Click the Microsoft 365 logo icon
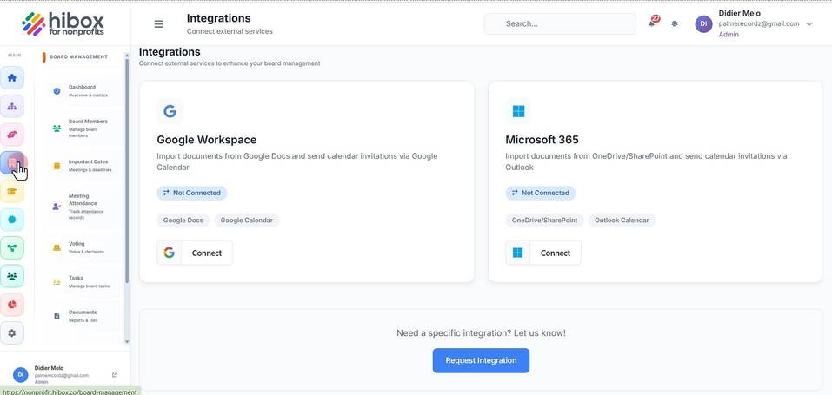Viewport: 832px width, 395px height. click(518, 111)
